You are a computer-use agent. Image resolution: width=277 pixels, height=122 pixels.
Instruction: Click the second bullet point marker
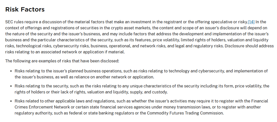11,86
